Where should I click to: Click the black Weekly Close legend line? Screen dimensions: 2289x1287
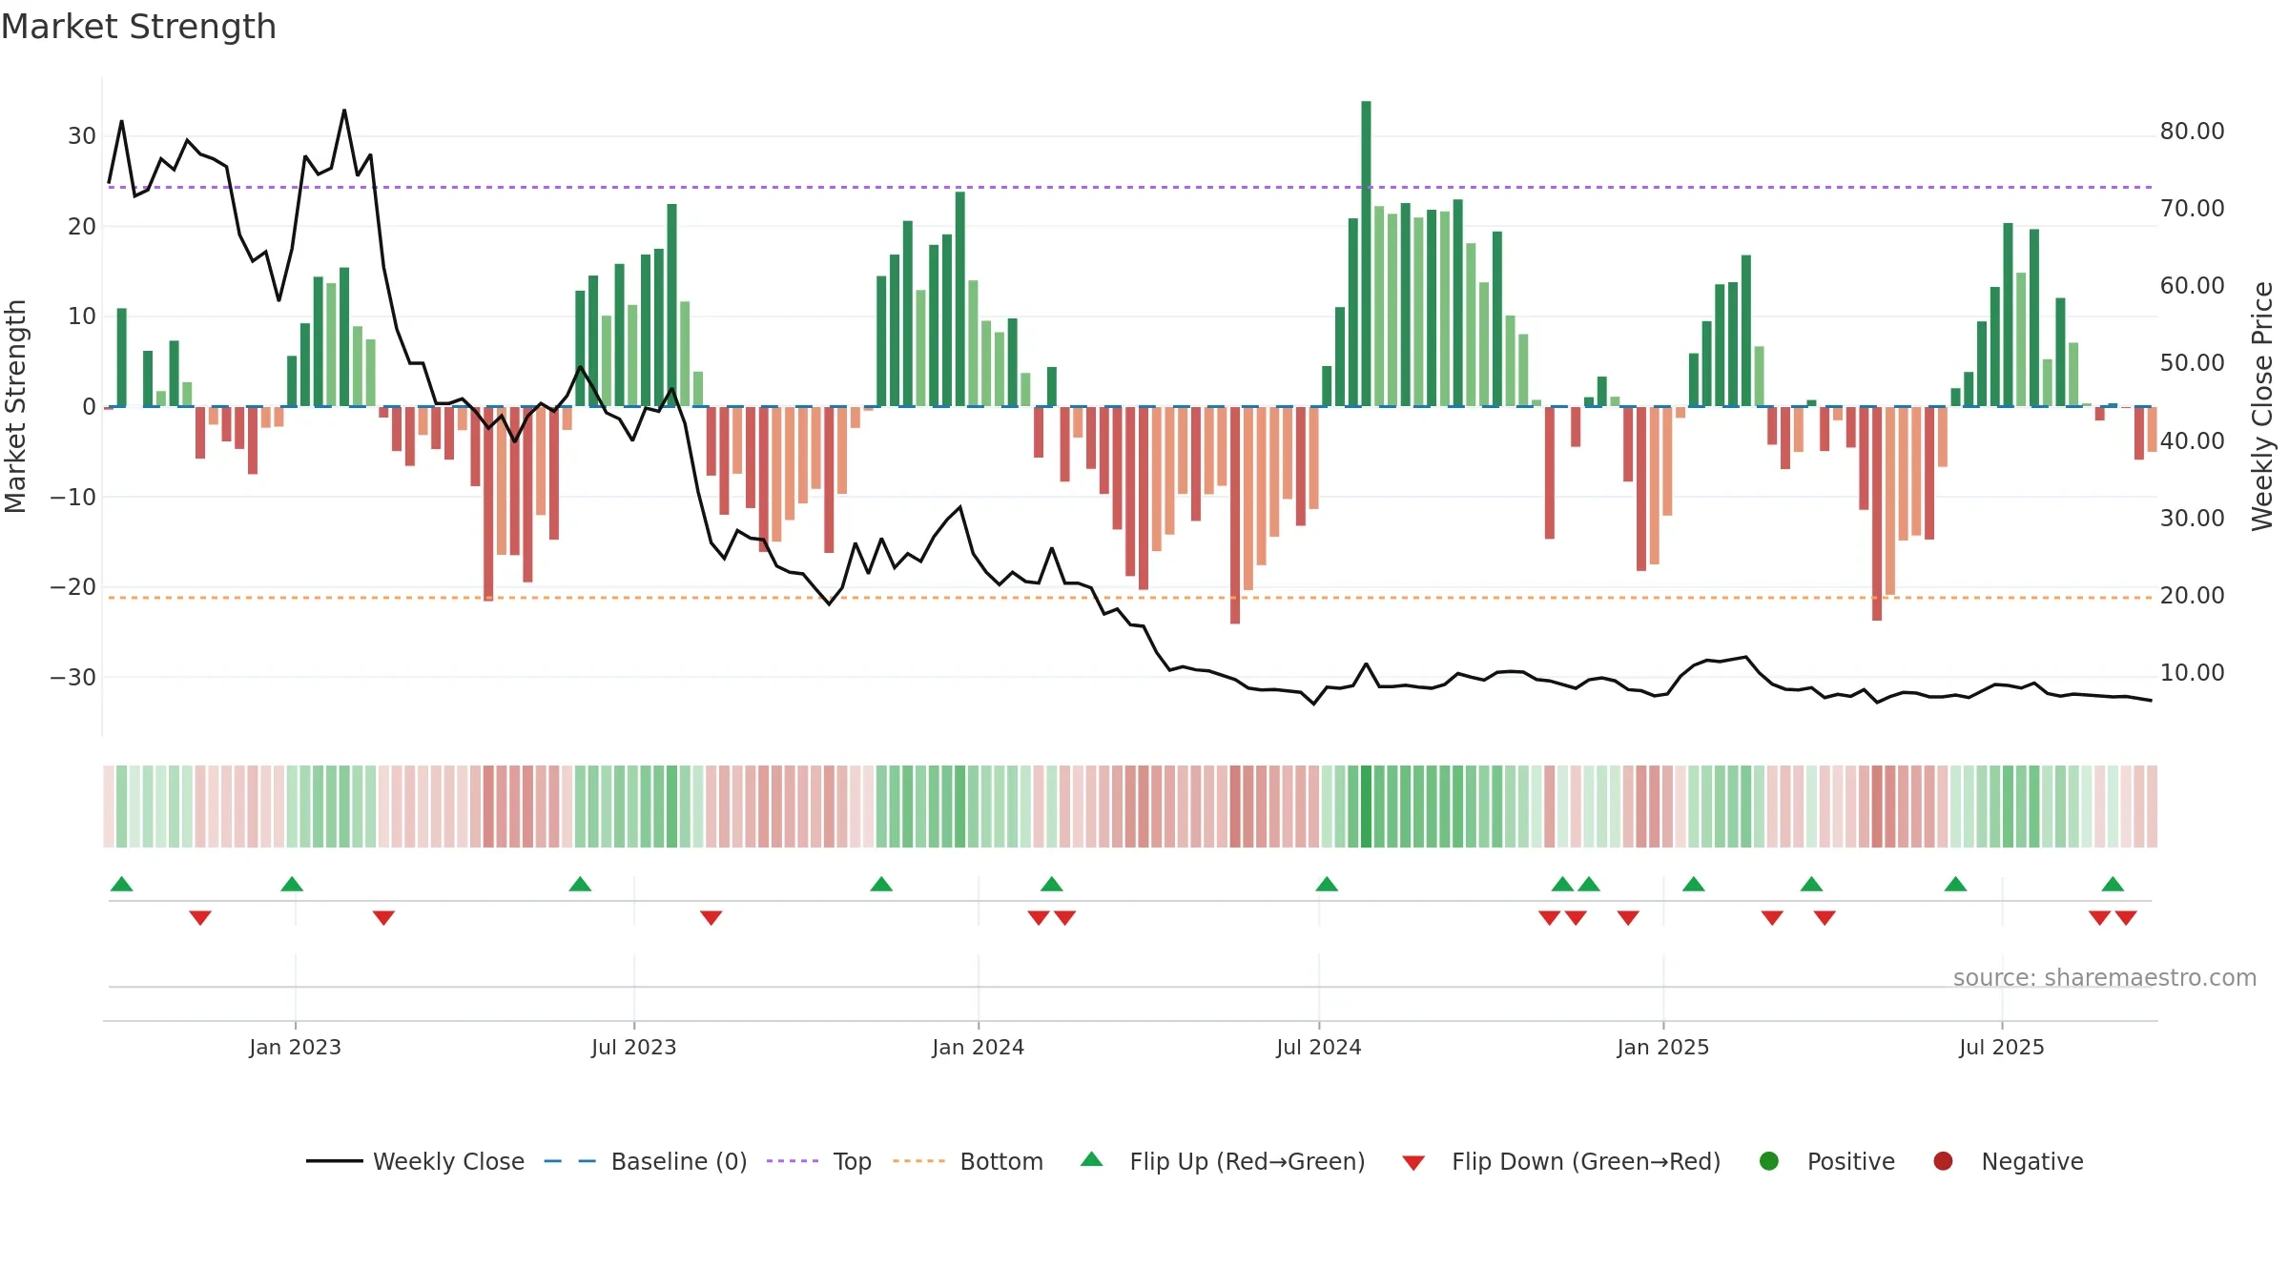[335, 1161]
